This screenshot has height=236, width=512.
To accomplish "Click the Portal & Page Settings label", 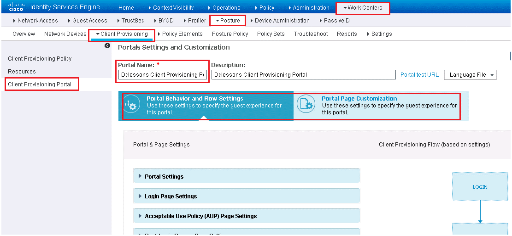I will pos(161,144).
